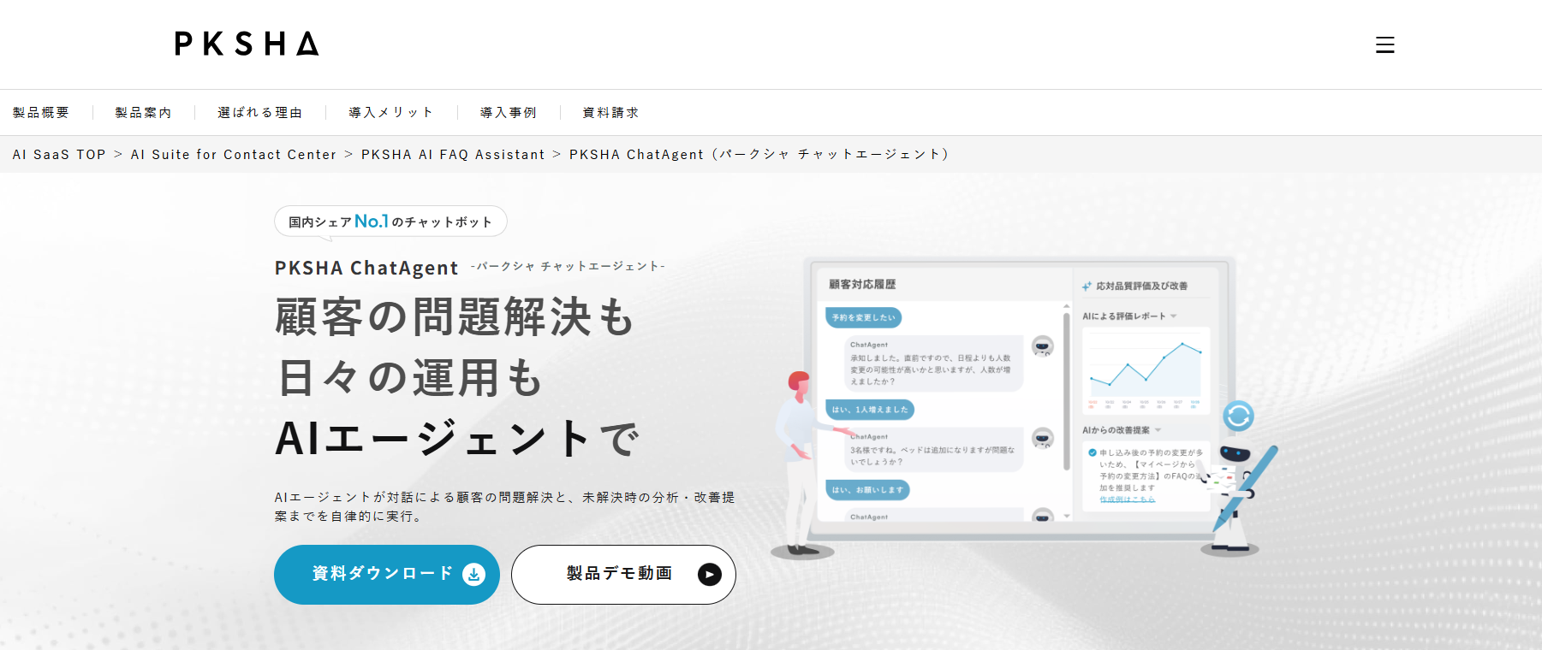This screenshot has width=1542, height=650.
Task: Click the download icon in 資料ダウンロード button
Action: tap(473, 575)
